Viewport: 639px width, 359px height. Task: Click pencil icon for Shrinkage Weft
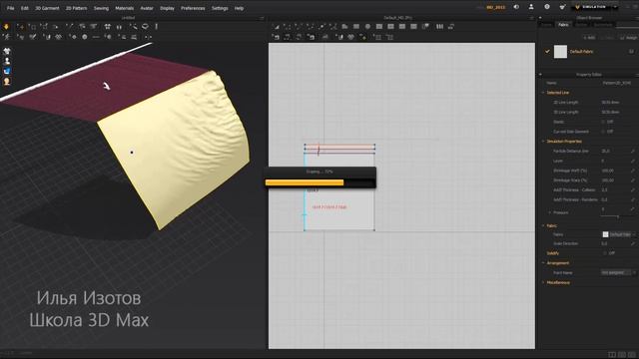[633, 171]
